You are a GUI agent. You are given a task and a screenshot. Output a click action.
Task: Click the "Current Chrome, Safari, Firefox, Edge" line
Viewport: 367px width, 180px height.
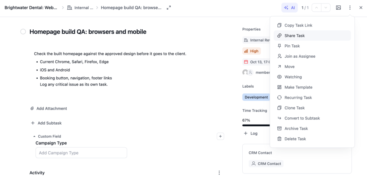pyautogui.click(x=74, y=62)
